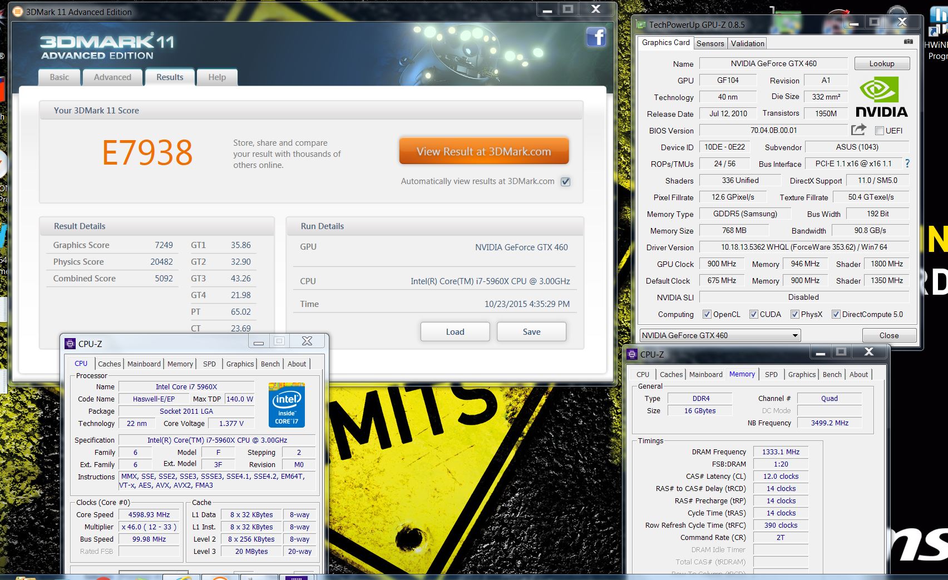This screenshot has width=948, height=580.
Task: Open Graphics tab in right CPU-Z window
Action: [x=802, y=374]
